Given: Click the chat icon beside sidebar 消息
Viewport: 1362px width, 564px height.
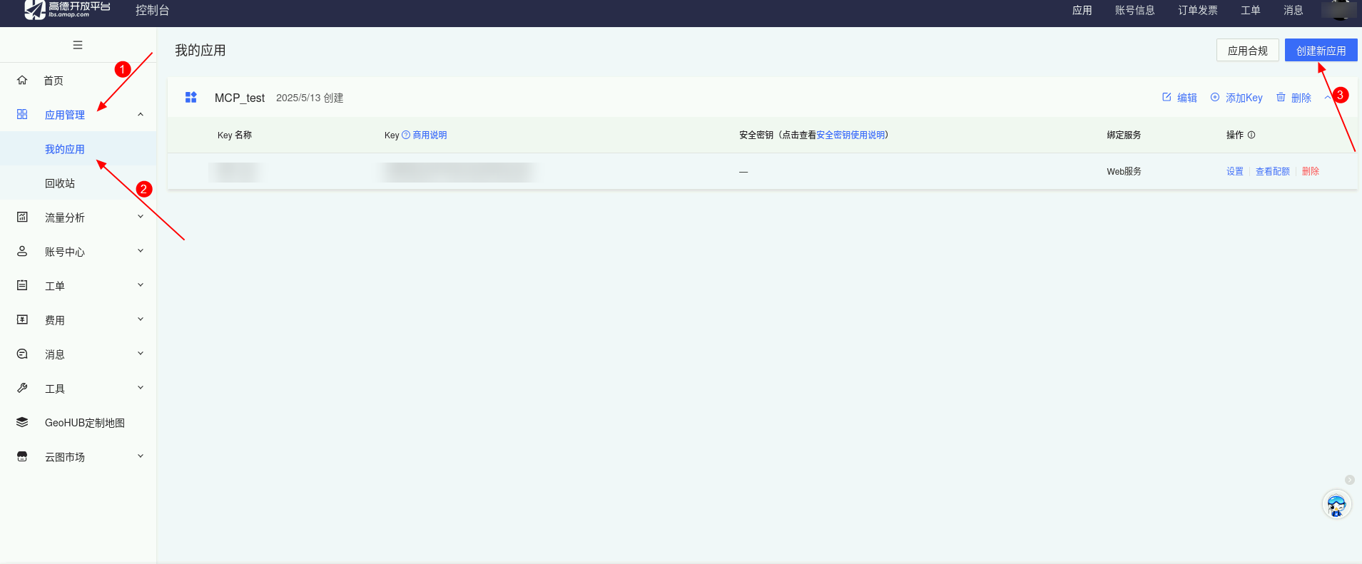Looking at the screenshot, I should (22, 354).
